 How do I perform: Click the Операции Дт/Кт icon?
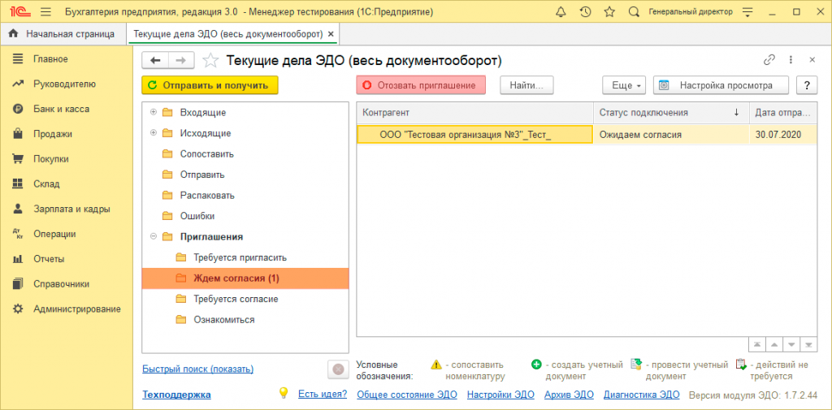(x=18, y=234)
